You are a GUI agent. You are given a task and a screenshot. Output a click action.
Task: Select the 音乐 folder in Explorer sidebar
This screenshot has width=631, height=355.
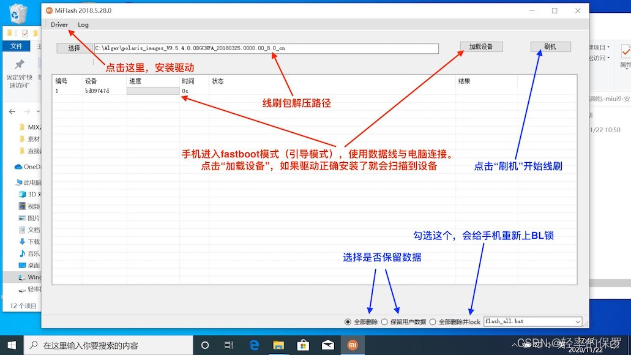point(30,253)
